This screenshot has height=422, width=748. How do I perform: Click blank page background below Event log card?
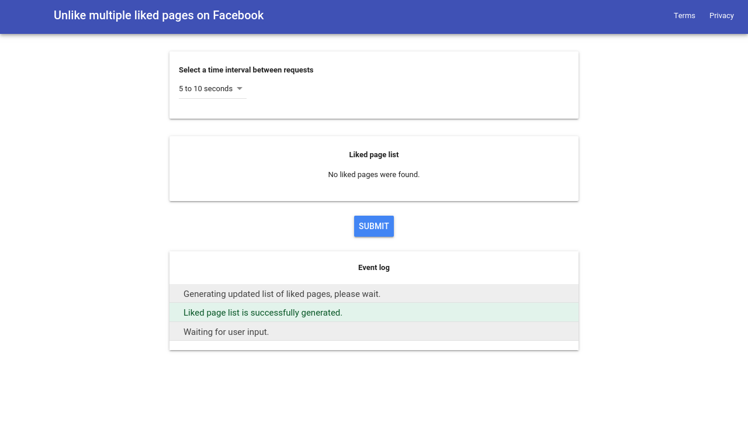tap(374, 386)
